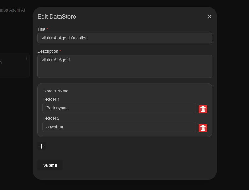Screen dimensions: 249x190
Task: Edit the Header 2 field containing Jawaban
Action: click(119, 127)
